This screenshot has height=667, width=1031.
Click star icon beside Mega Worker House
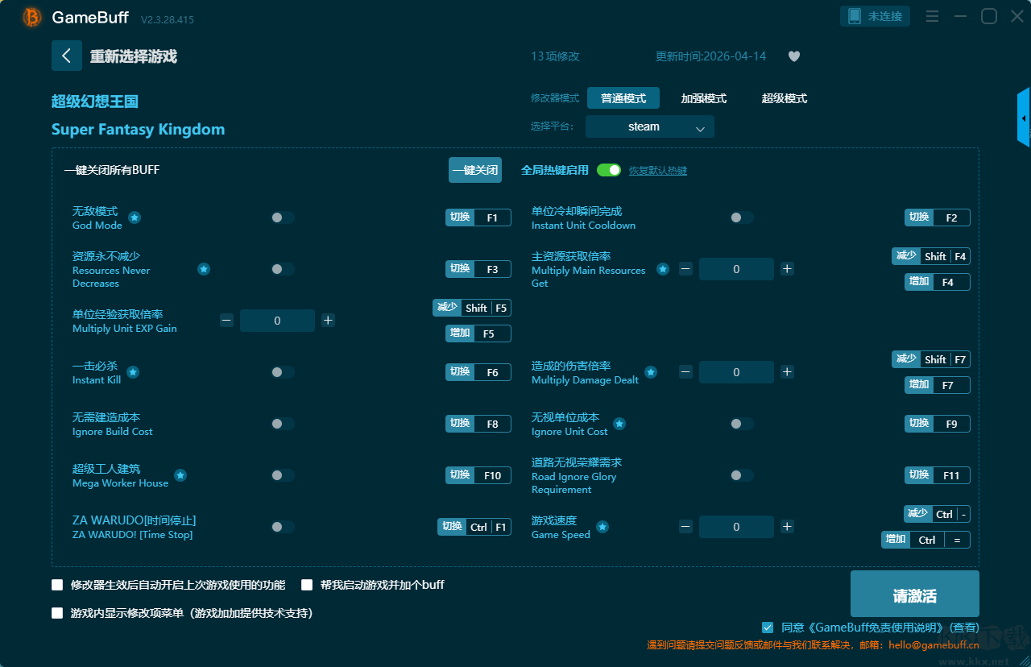tap(180, 475)
